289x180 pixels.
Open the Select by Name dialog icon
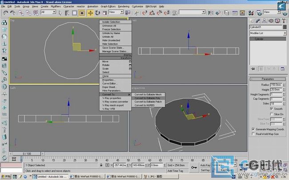point(67,13)
